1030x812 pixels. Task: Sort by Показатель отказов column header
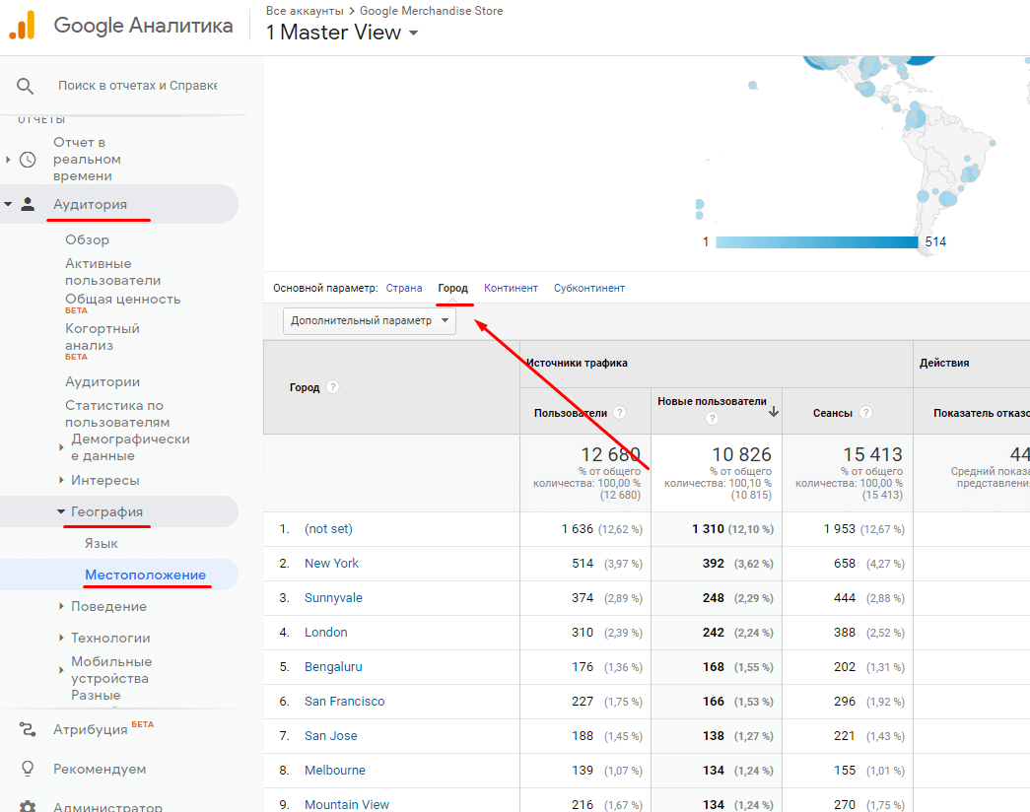(982, 413)
